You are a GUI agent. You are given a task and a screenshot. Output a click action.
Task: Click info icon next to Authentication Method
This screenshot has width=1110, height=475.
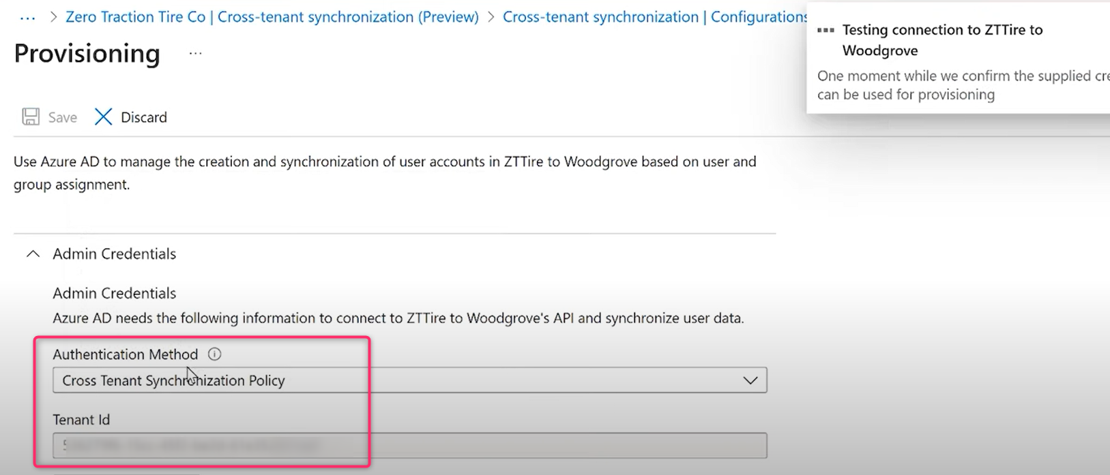[214, 354]
